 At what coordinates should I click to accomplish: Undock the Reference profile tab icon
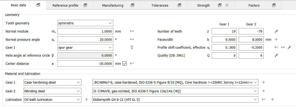tap(85, 5)
